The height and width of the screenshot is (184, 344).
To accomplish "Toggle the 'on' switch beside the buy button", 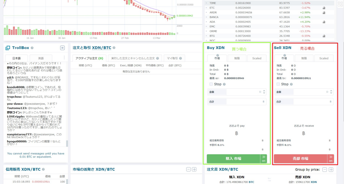I will pyautogui.click(x=264, y=159).
